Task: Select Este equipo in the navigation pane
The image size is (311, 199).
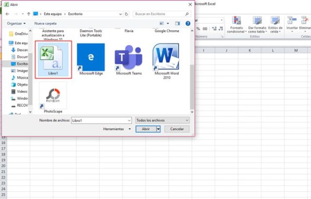Action: [x=18, y=43]
